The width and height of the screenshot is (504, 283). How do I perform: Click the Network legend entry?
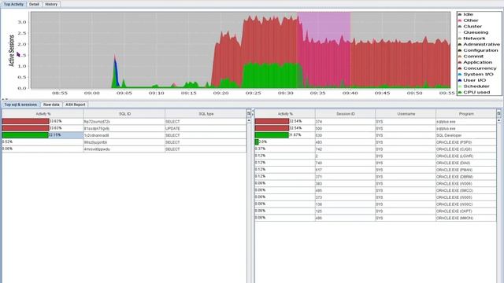coord(472,39)
